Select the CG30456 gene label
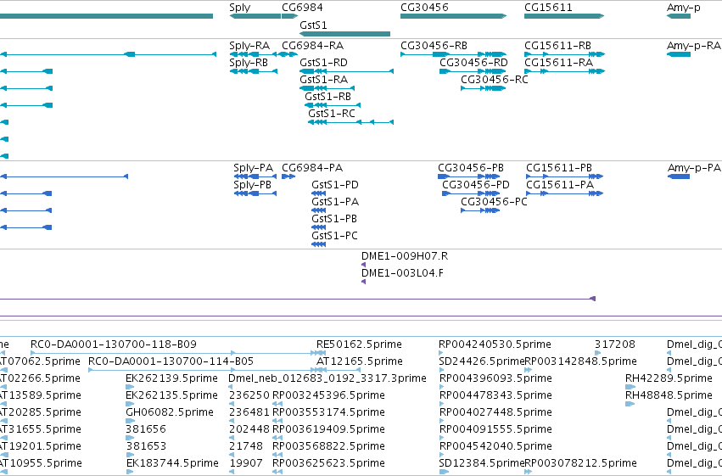This screenshot has height=476, width=722. [x=424, y=8]
